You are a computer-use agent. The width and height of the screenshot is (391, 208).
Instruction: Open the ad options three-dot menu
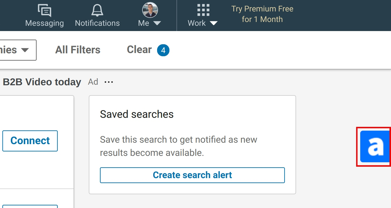(x=109, y=82)
